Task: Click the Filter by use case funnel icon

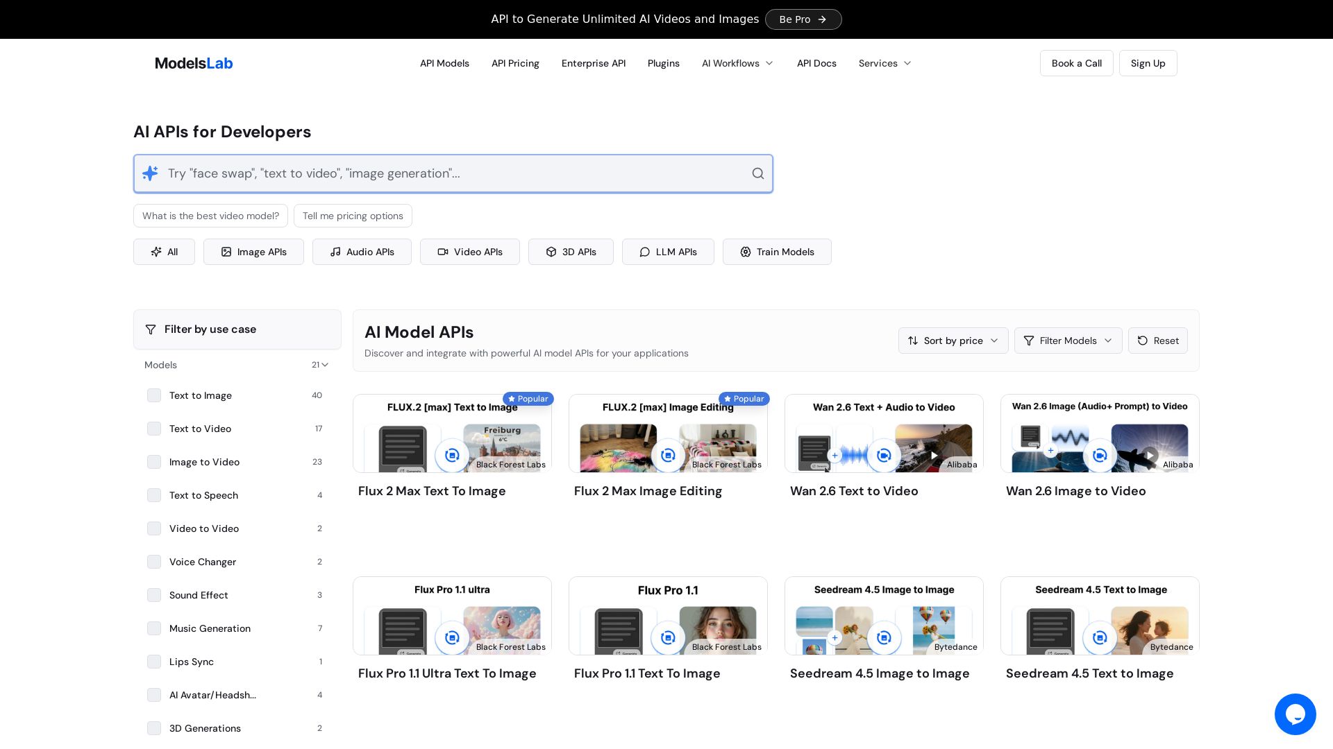Action: coord(151,329)
